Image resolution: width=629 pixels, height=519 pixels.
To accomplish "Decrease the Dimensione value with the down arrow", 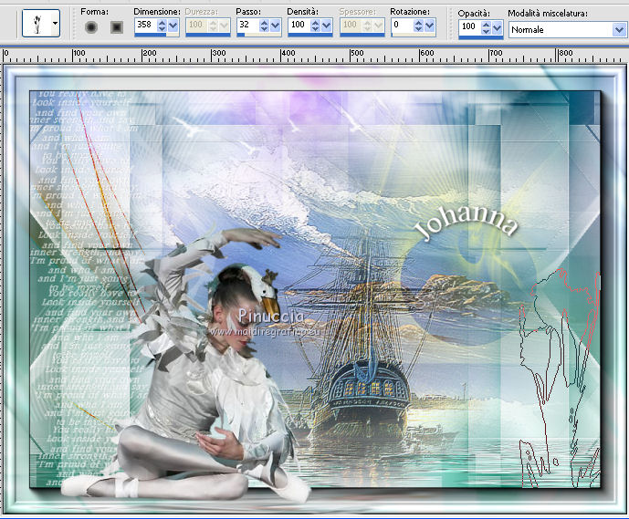I will 162,29.
